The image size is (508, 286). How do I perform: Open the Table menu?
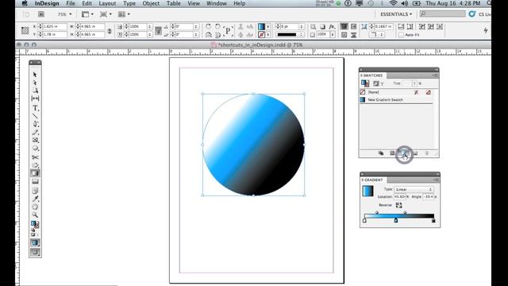click(x=173, y=3)
